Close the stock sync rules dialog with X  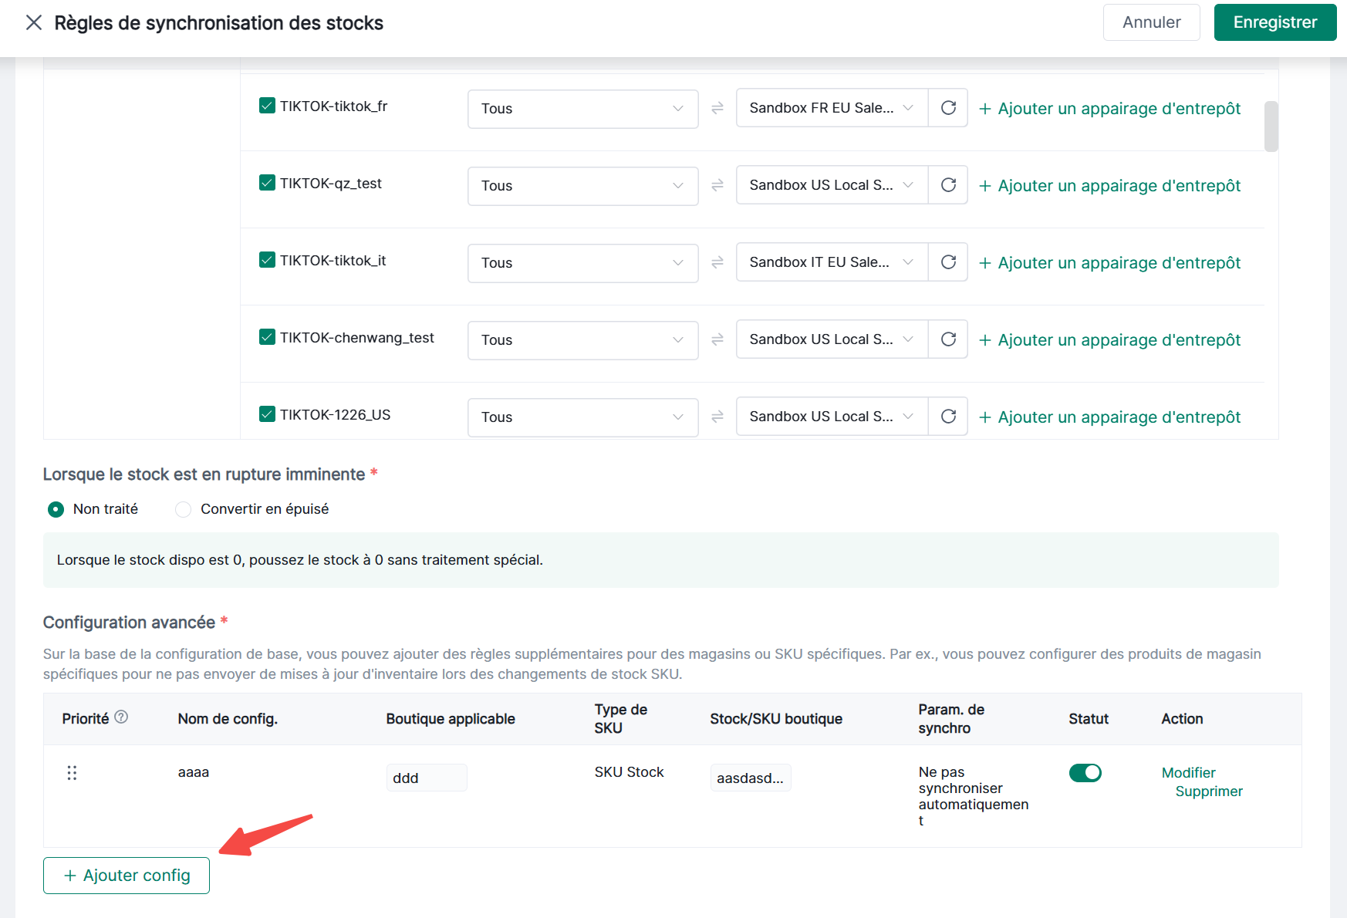tap(34, 23)
